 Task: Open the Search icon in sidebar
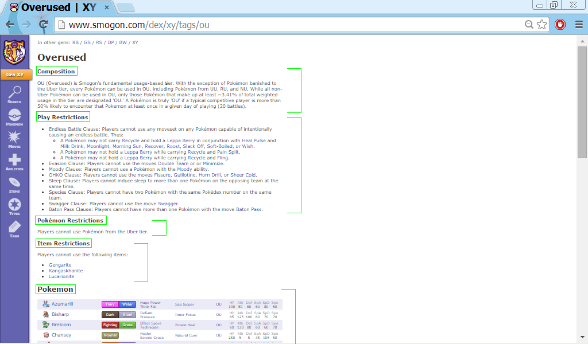[x=14, y=95]
